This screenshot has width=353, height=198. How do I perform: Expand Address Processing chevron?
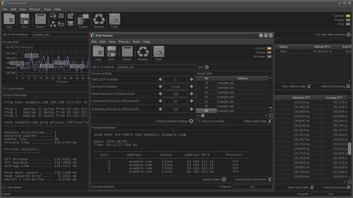tap(348, 86)
